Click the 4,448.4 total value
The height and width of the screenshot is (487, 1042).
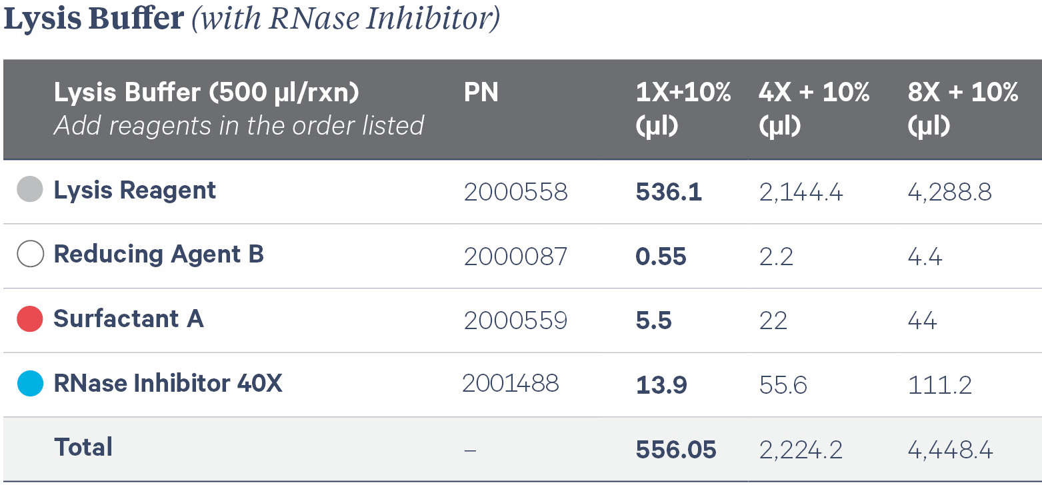[x=950, y=450]
